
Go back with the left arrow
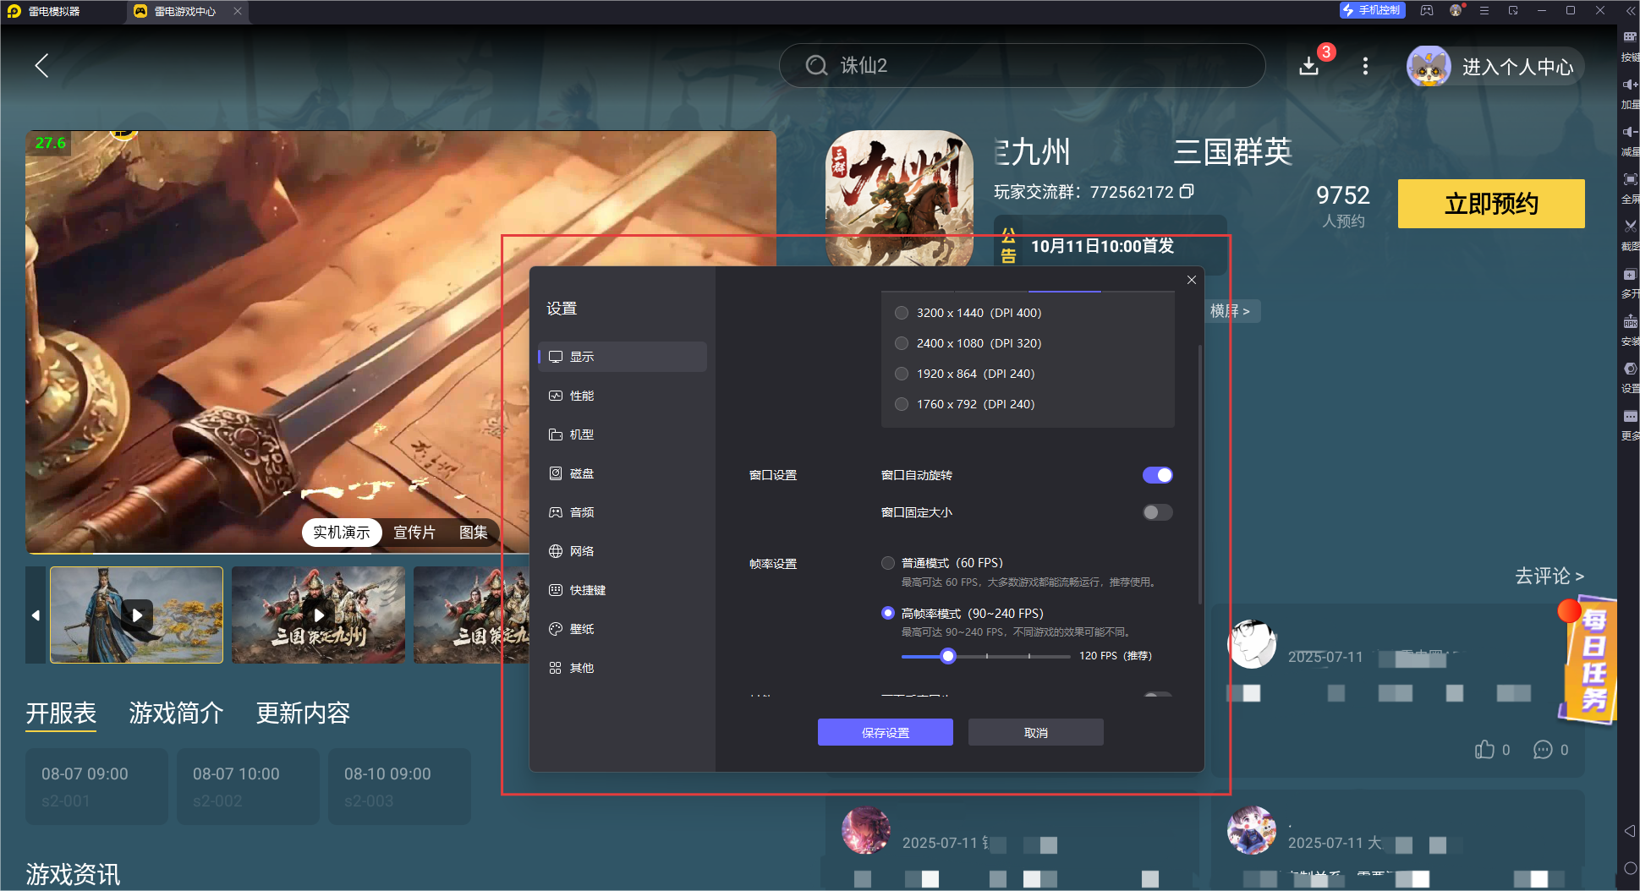(41, 66)
